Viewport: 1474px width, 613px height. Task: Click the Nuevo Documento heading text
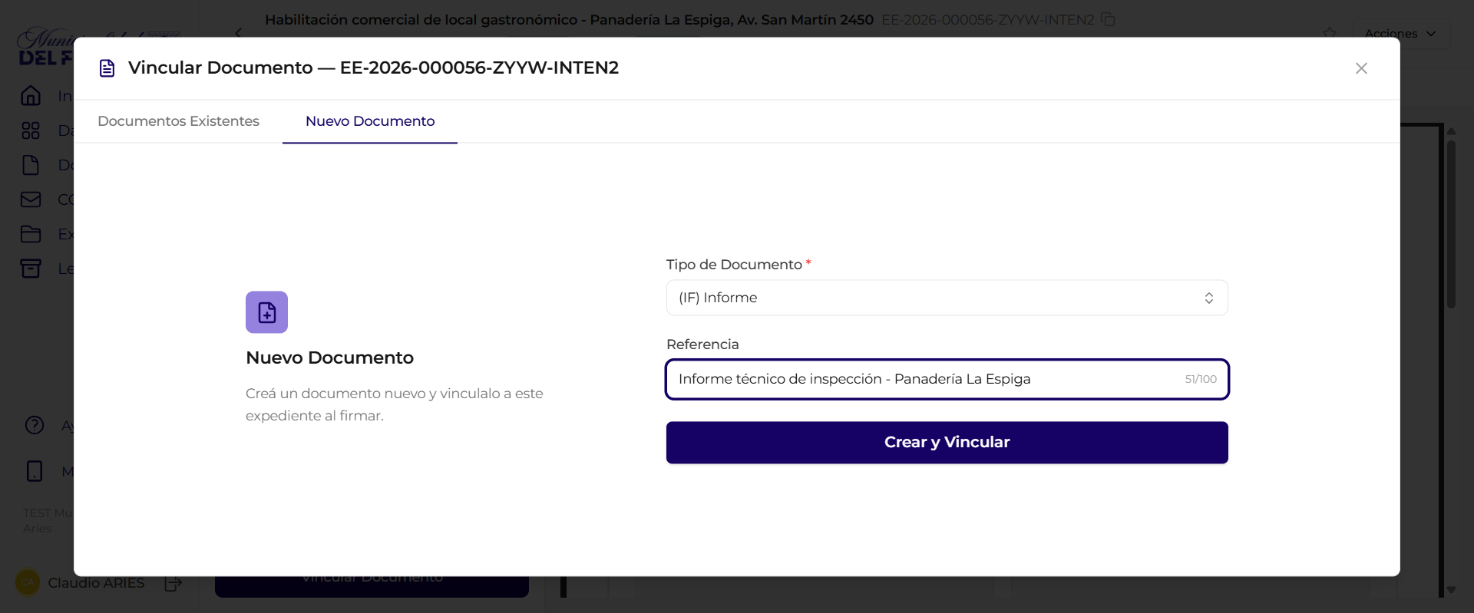(x=329, y=358)
